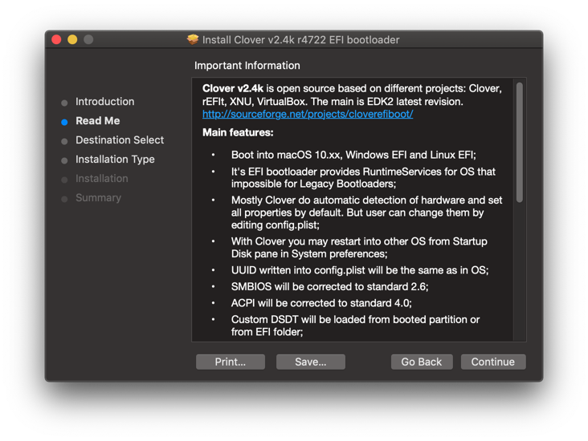
Task: Click the bullet dot beside Introduction
Action: pyautogui.click(x=64, y=103)
